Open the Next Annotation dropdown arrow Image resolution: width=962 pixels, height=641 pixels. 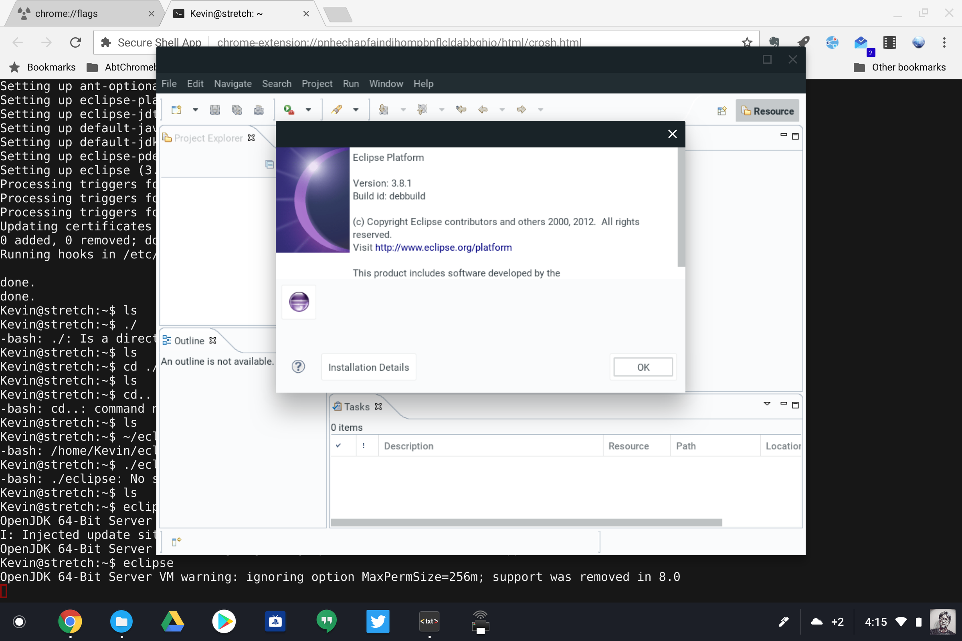click(x=403, y=109)
